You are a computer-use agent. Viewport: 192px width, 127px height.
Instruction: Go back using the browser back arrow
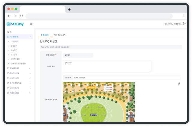click(x=9, y=16)
